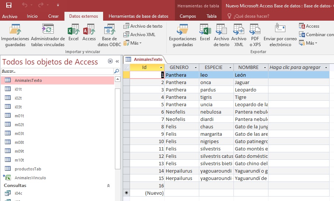Click the 'margarita' species cell
This screenshot has width=334, height=201.
click(216, 134)
